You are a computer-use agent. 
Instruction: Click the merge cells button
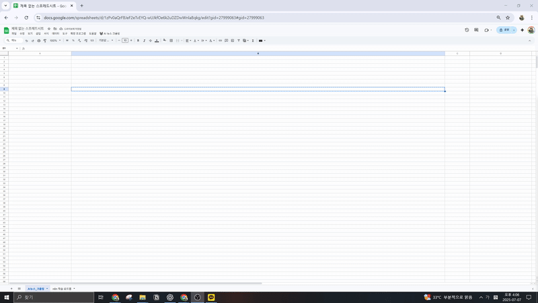[178, 40]
